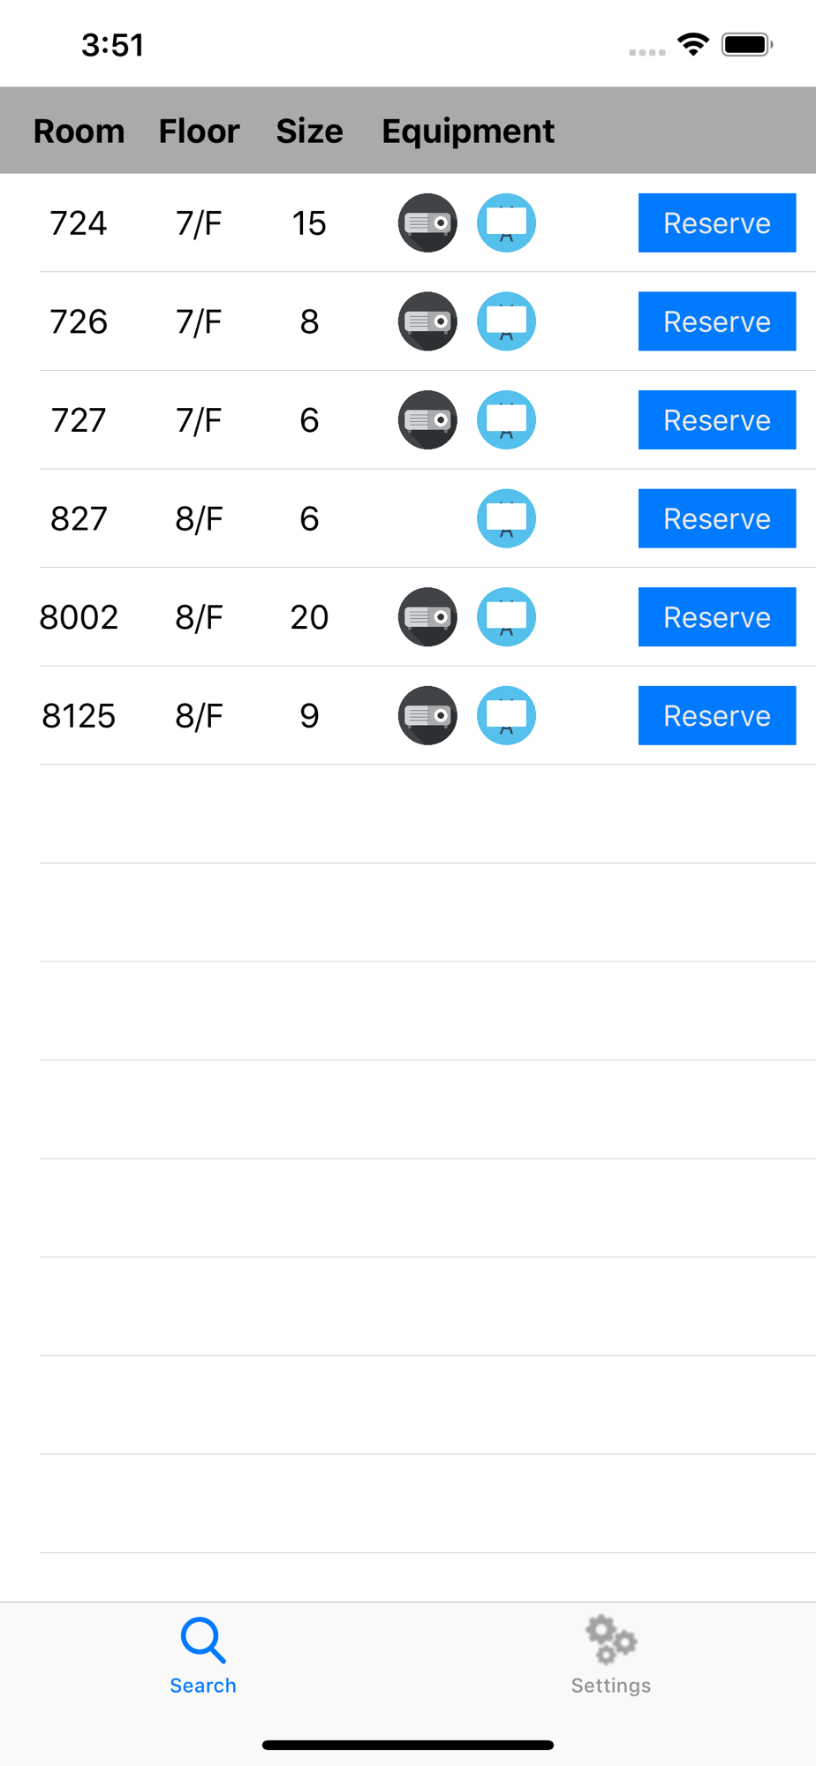816x1766 pixels.
Task: Tap the Size column header
Action: (x=309, y=131)
